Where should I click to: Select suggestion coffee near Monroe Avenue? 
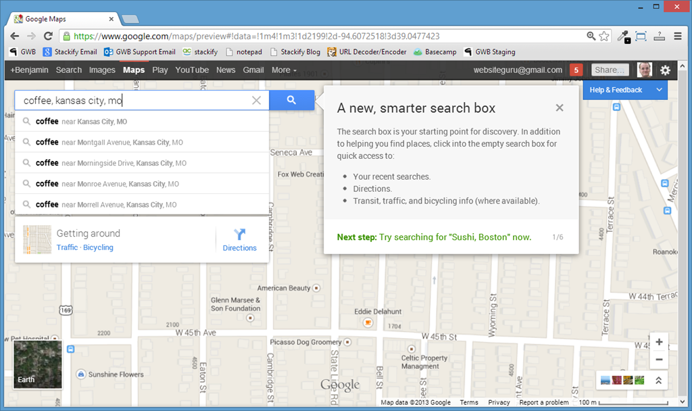(142, 184)
